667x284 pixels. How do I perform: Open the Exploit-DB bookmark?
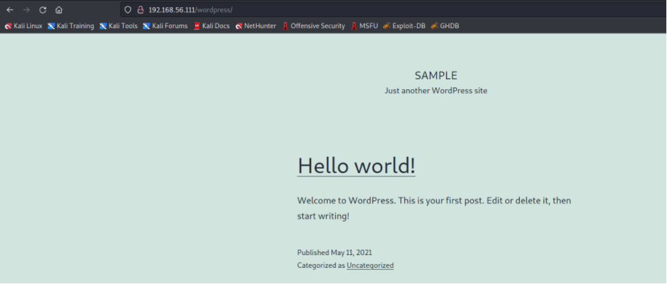pos(404,26)
